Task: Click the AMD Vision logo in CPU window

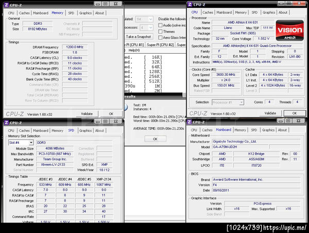Action: tap(289, 30)
